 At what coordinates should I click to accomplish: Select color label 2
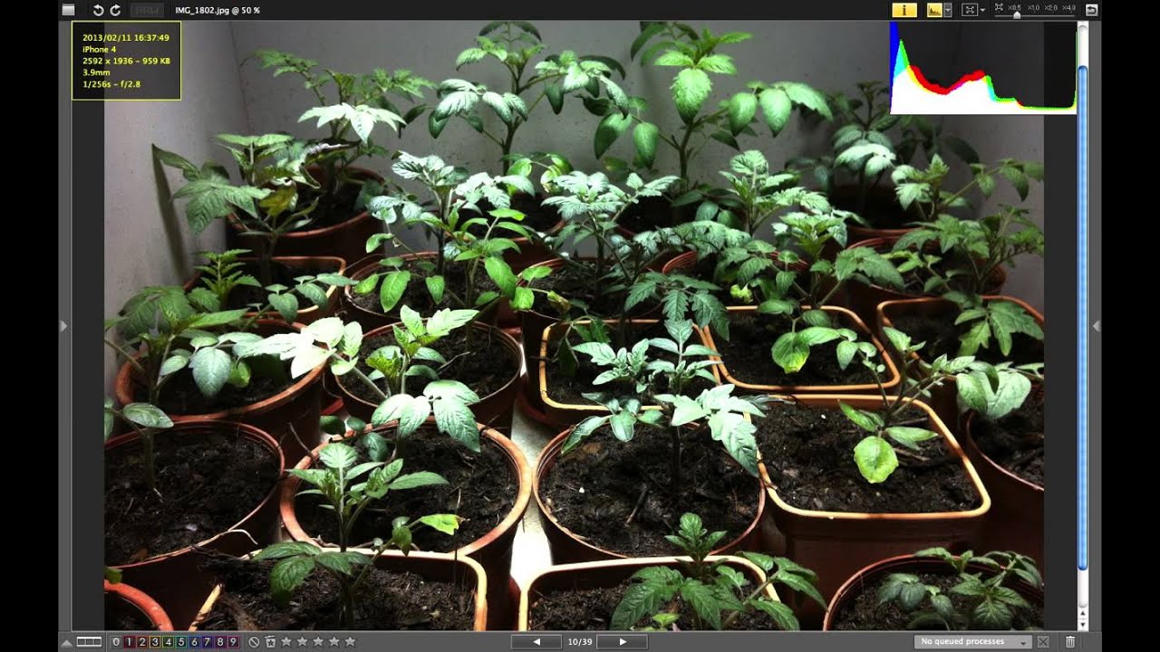pyautogui.click(x=142, y=642)
